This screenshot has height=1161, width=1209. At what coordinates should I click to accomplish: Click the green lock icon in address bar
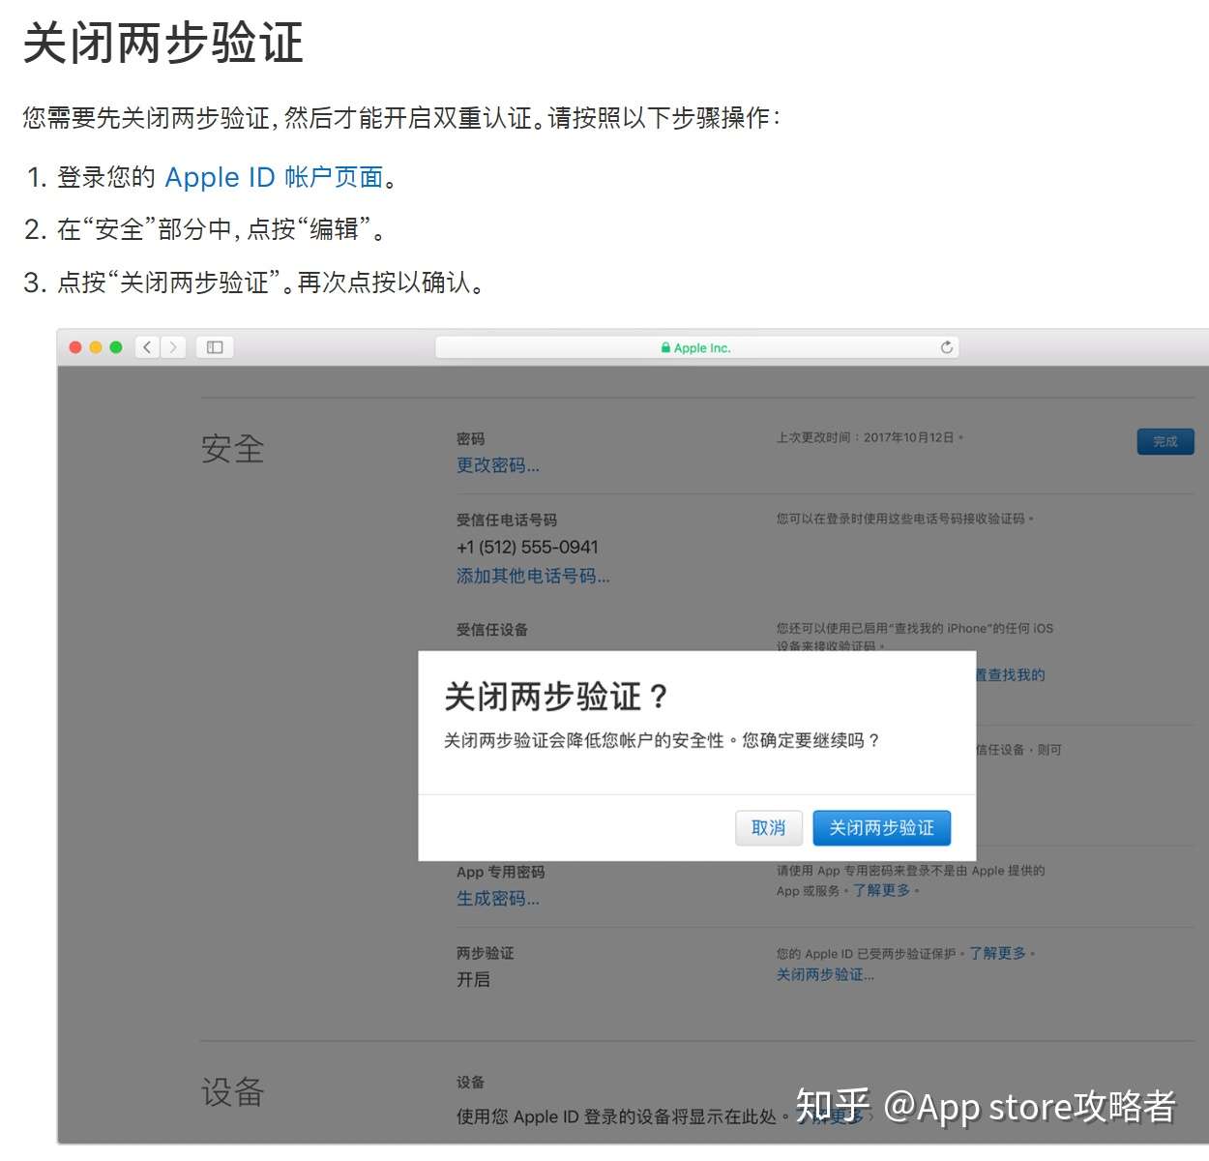point(665,347)
